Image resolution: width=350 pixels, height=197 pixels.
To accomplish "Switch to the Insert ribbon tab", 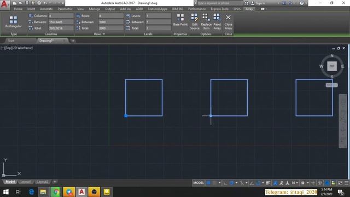I will pos(31,9).
